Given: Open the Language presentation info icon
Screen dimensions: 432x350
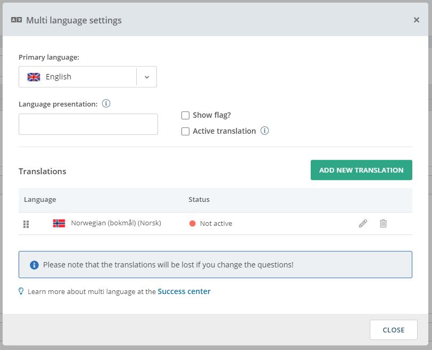Looking at the screenshot, I should [106, 104].
